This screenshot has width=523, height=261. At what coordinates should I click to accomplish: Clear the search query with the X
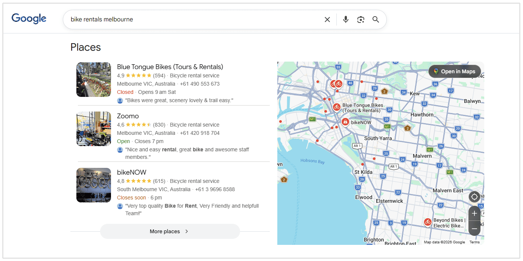327,19
